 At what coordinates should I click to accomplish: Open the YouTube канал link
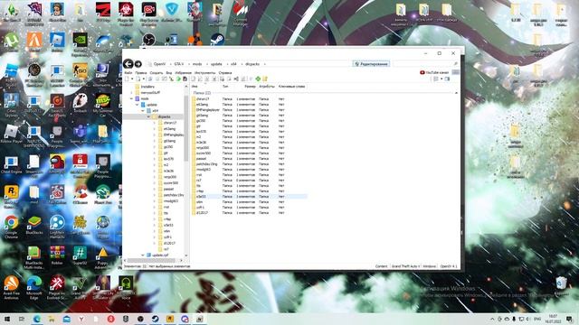(434, 72)
